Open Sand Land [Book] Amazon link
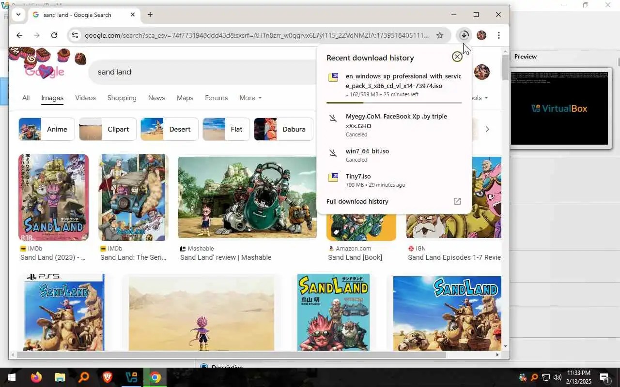The image size is (620, 387). 355,257
